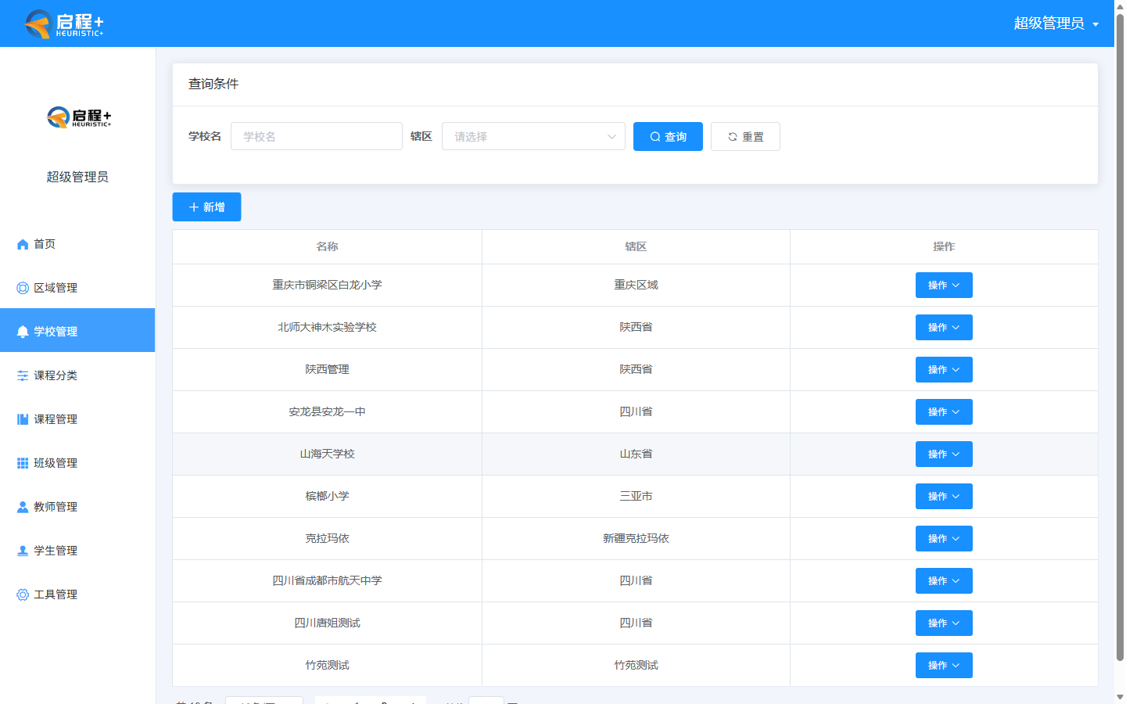
Task: Open the 超级管理员 user dropdown in the header
Action: click(x=1056, y=23)
